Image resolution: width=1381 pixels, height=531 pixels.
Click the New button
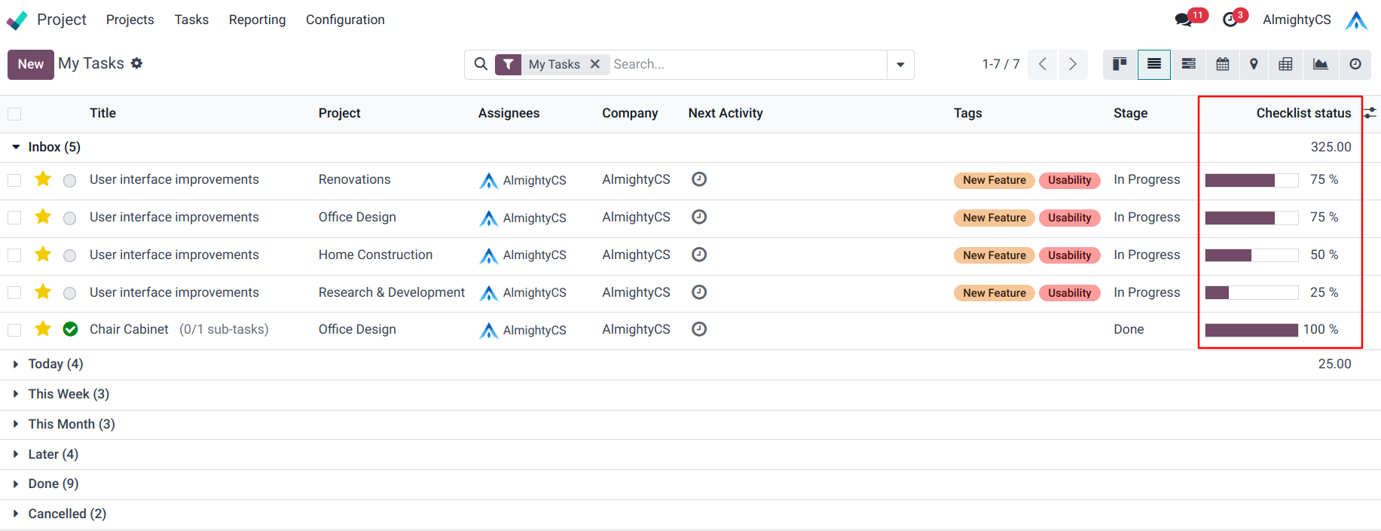click(31, 65)
